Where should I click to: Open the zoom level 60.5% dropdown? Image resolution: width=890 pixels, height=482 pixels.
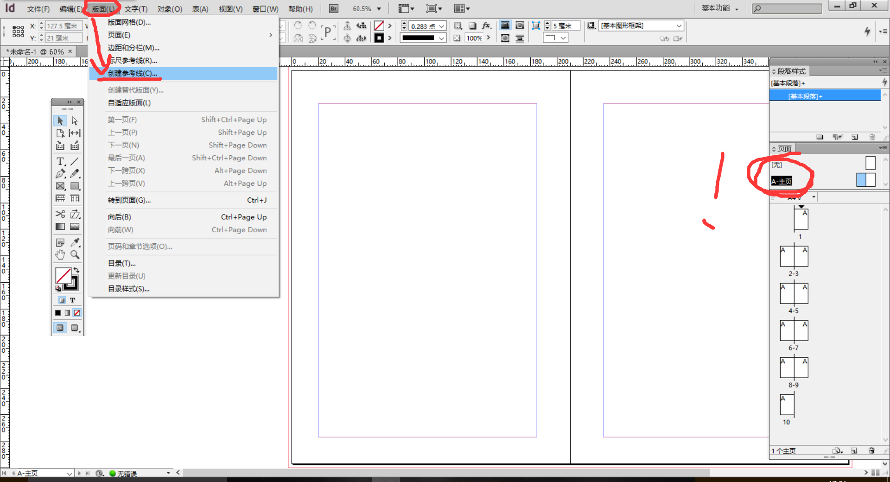pyautogui.click(x=379, y=9)
